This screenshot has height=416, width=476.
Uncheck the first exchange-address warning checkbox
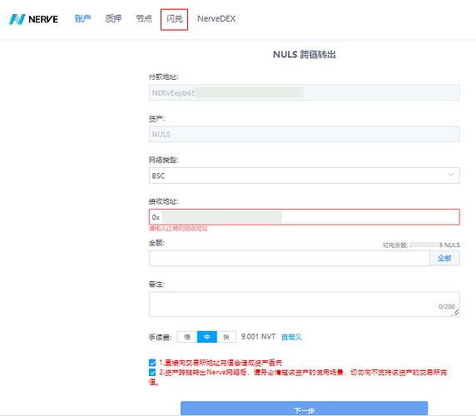click(152, 363)
